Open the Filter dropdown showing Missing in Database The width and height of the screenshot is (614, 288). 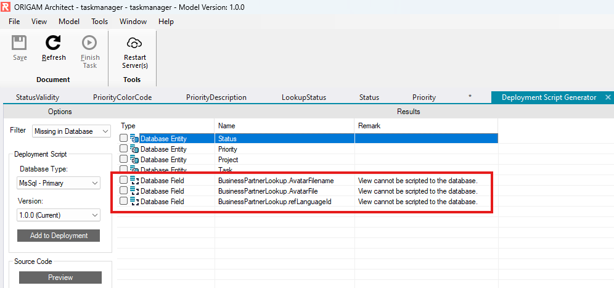pos(72,131)
